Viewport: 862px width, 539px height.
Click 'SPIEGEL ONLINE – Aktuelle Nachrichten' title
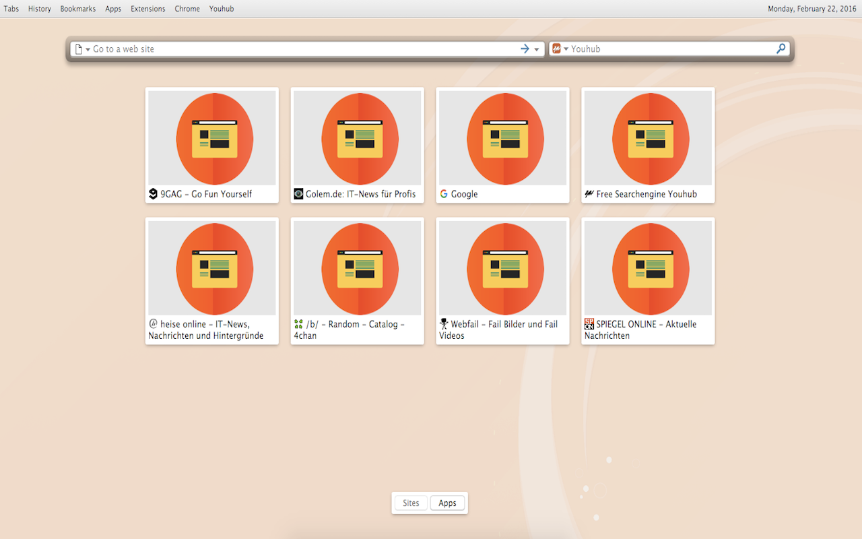click(x=640, y=329)
